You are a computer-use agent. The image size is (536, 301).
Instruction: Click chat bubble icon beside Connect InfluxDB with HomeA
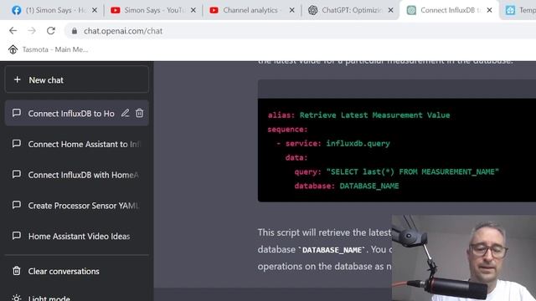click(17, 175)
